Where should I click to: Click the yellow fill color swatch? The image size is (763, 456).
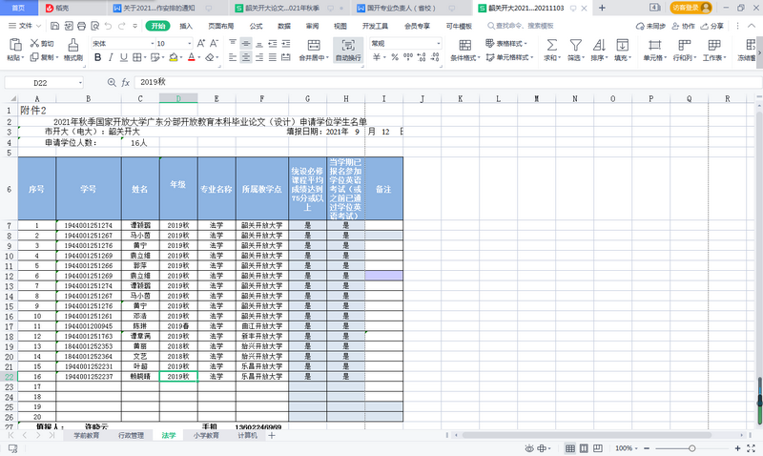[x=173, y=57]
